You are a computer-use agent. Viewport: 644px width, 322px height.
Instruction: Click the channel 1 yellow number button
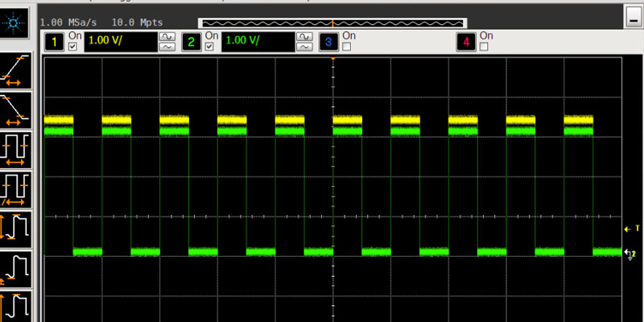(56, 41)
